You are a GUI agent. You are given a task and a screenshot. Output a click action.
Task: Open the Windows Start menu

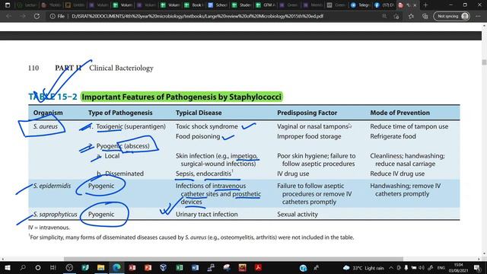tap(7, 267)
